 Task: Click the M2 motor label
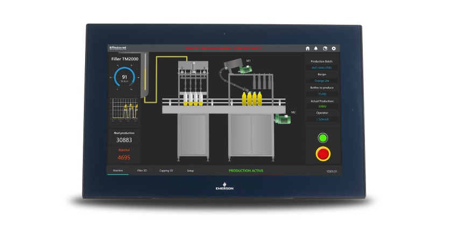[x=293, y=112]
